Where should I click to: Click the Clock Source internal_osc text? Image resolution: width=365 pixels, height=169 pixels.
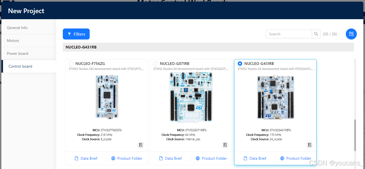pyautogui.click(x=183, y=139)
